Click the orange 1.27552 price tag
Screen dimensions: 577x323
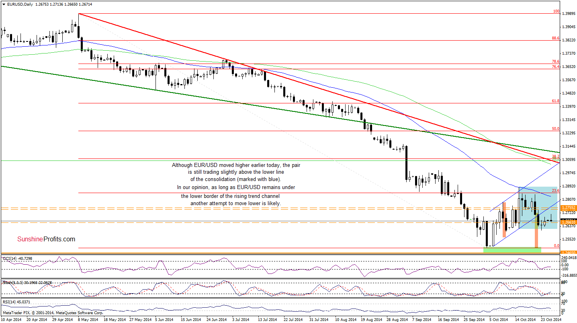pos(569,208)
